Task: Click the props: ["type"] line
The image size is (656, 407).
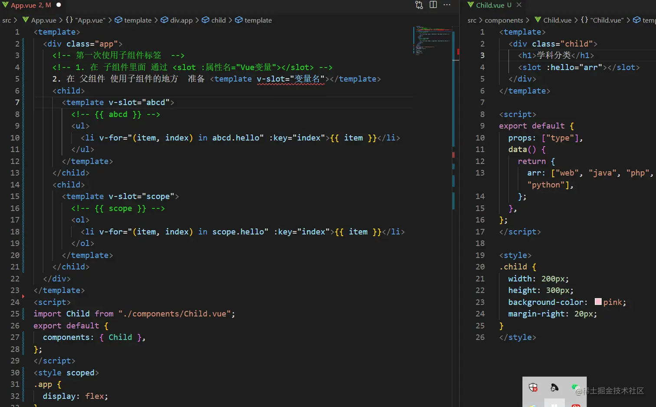Action: pos(546,138)
